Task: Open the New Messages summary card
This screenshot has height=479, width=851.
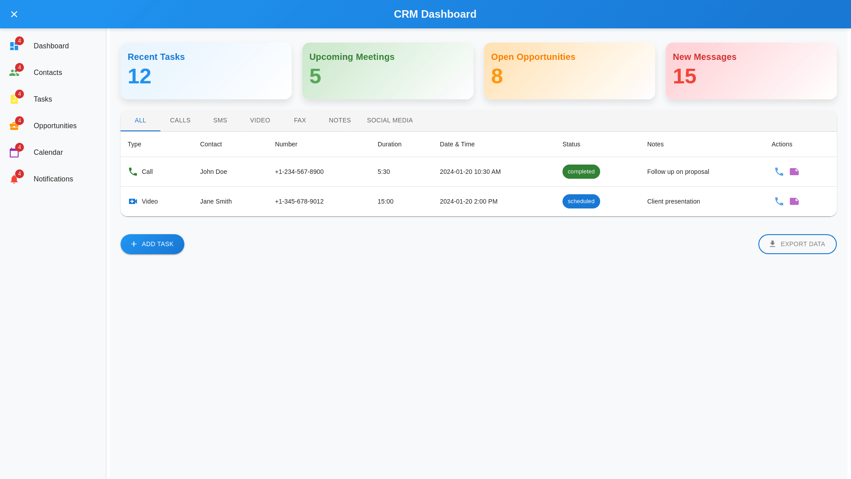Action: [x=751, y=71]
